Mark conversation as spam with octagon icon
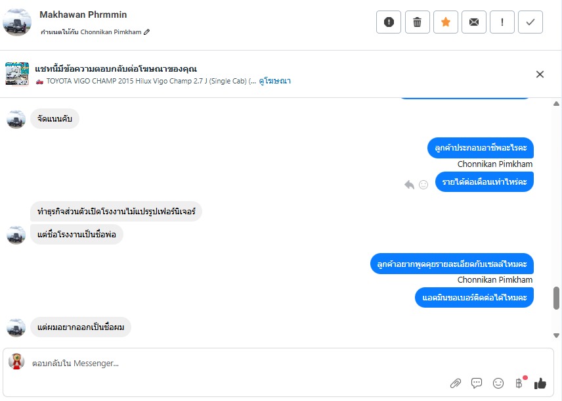Image resolution: width=562 pixels, height=401 pixels. (389, 22)
